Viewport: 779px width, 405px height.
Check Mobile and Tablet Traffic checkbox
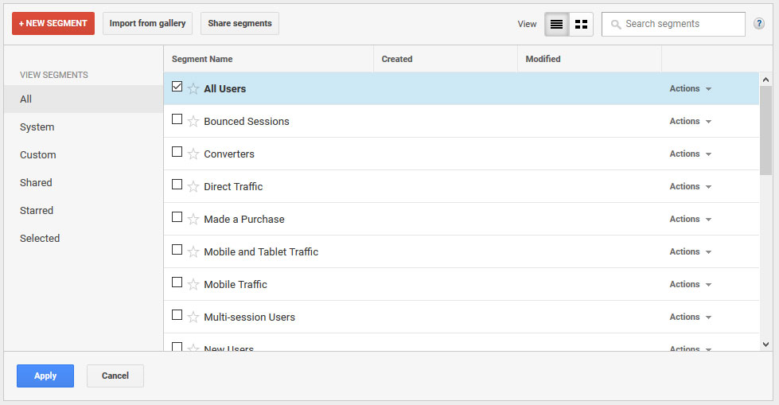click(177, 250)
